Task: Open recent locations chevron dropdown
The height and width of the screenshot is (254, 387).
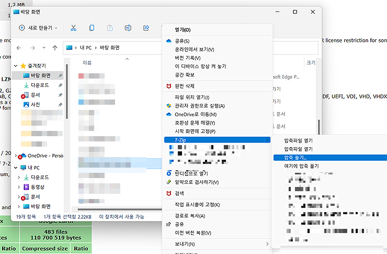Action: click(44, 48)
